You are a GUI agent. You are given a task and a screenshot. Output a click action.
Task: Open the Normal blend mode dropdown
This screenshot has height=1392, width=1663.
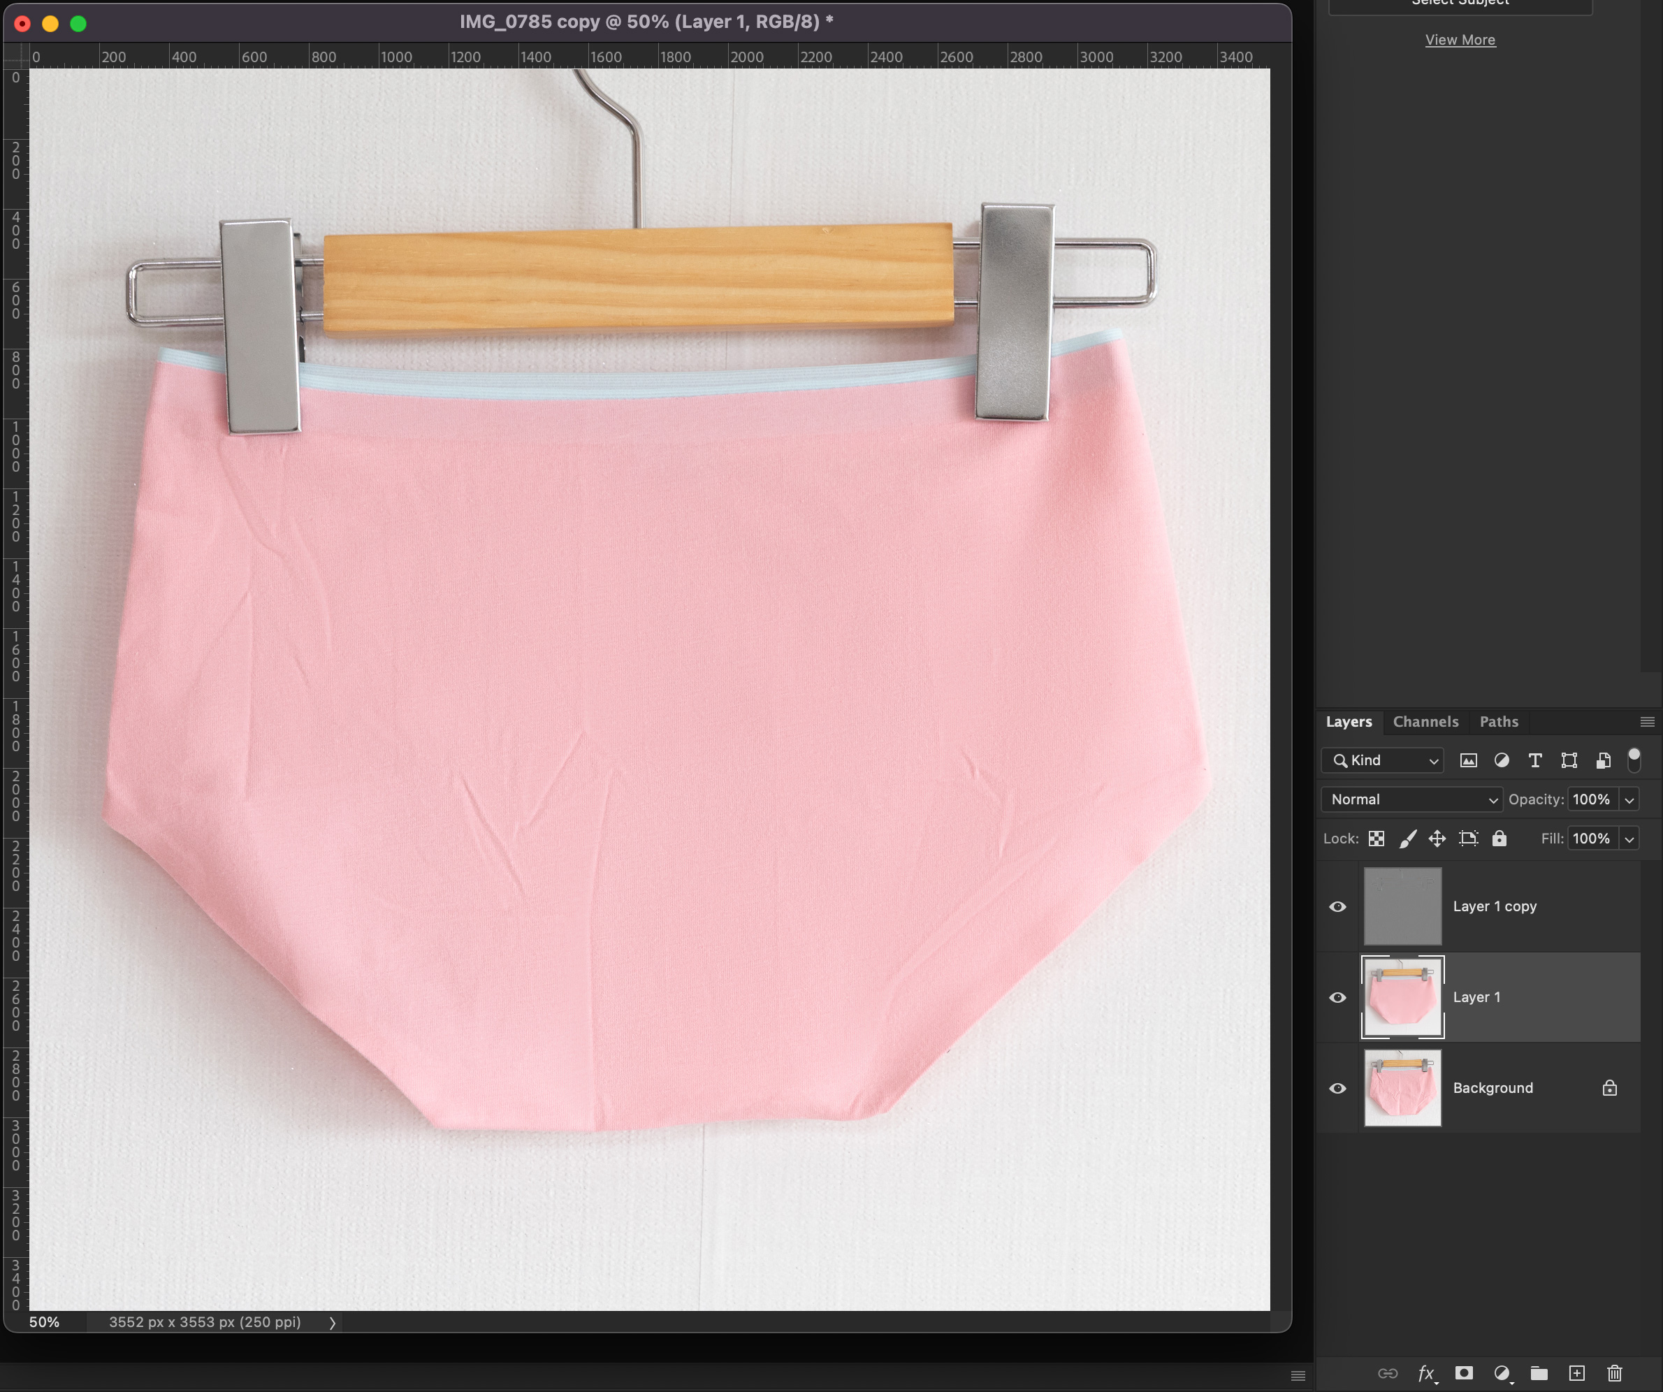[1412, 799]
